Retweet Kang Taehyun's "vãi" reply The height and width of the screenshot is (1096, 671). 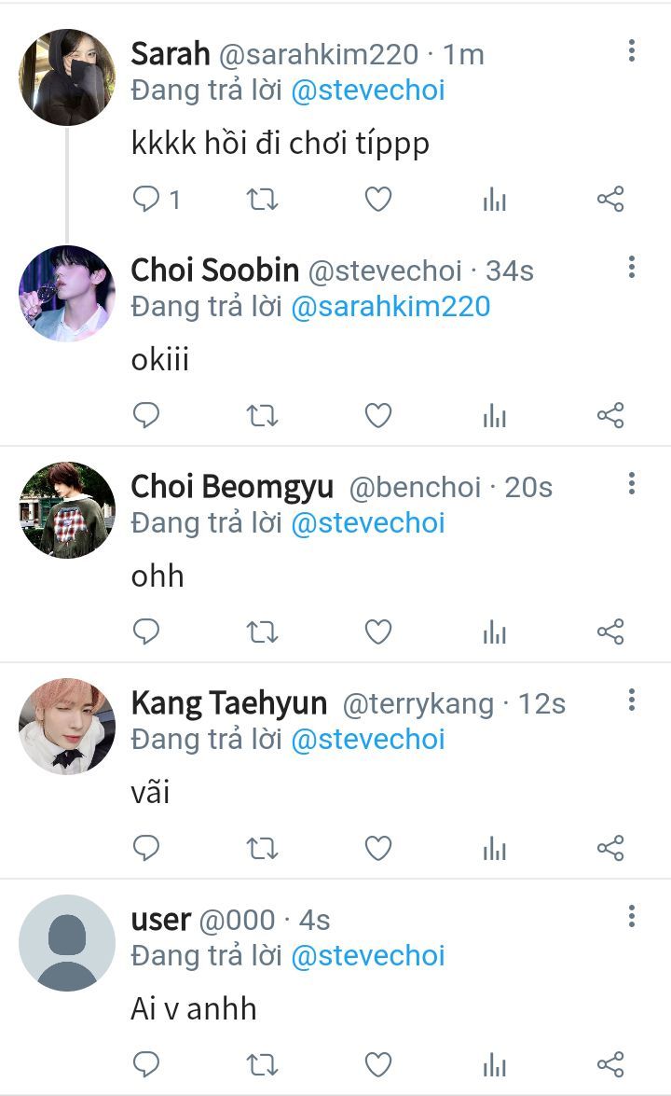pyautogui.click(x=262, y=848)
